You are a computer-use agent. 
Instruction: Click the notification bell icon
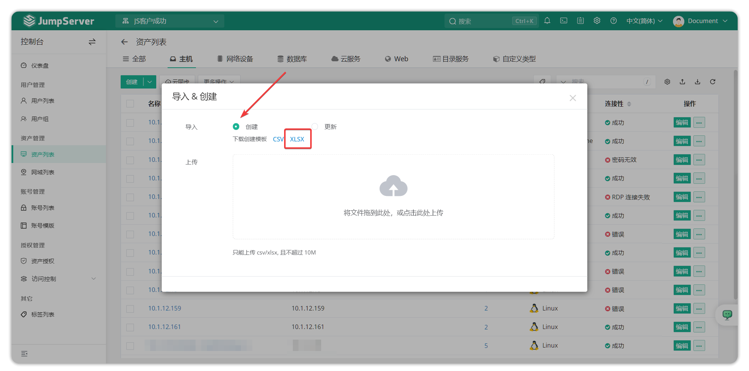coord(547,21)
